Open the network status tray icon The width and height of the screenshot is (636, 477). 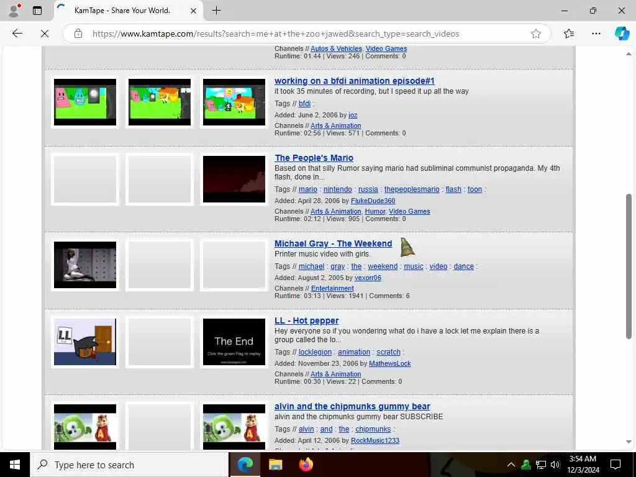pos(541,465)
